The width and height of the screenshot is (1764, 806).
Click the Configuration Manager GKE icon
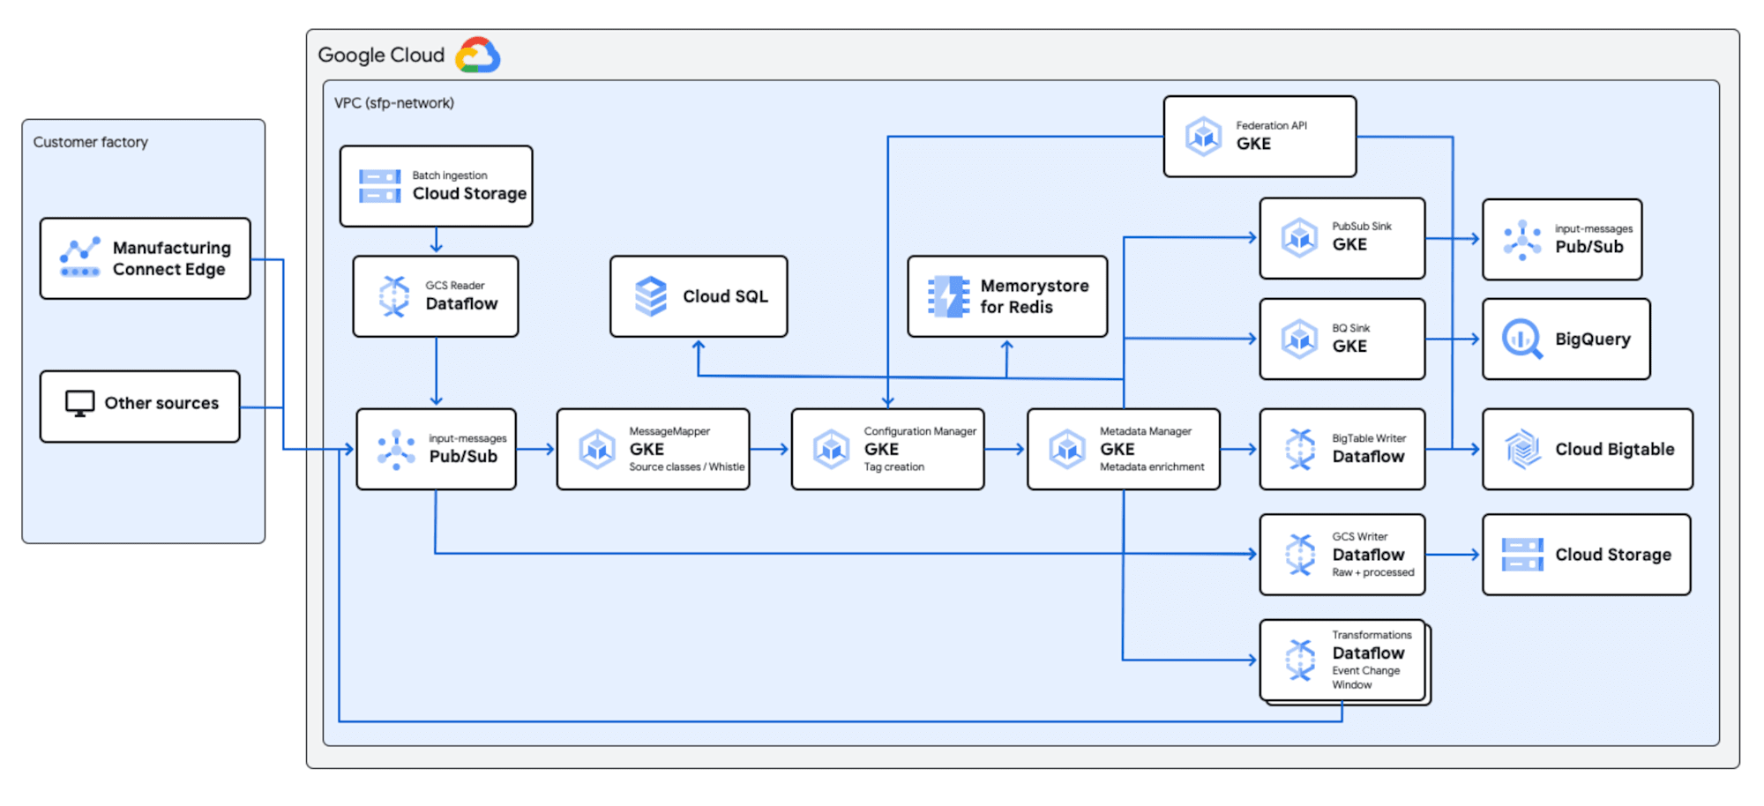[831, 449]
